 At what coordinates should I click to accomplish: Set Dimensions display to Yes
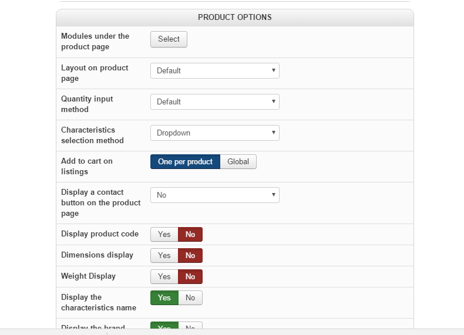164,256
